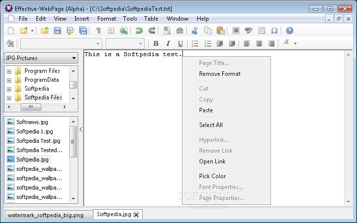Click the scissors Cut icon

pyautogui.click(x=195, y=31)
